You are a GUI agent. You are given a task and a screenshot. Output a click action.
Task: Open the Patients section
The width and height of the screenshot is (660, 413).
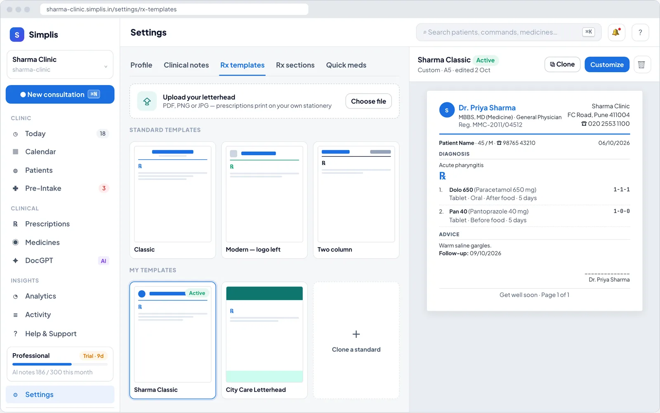[x=60, y=170]
